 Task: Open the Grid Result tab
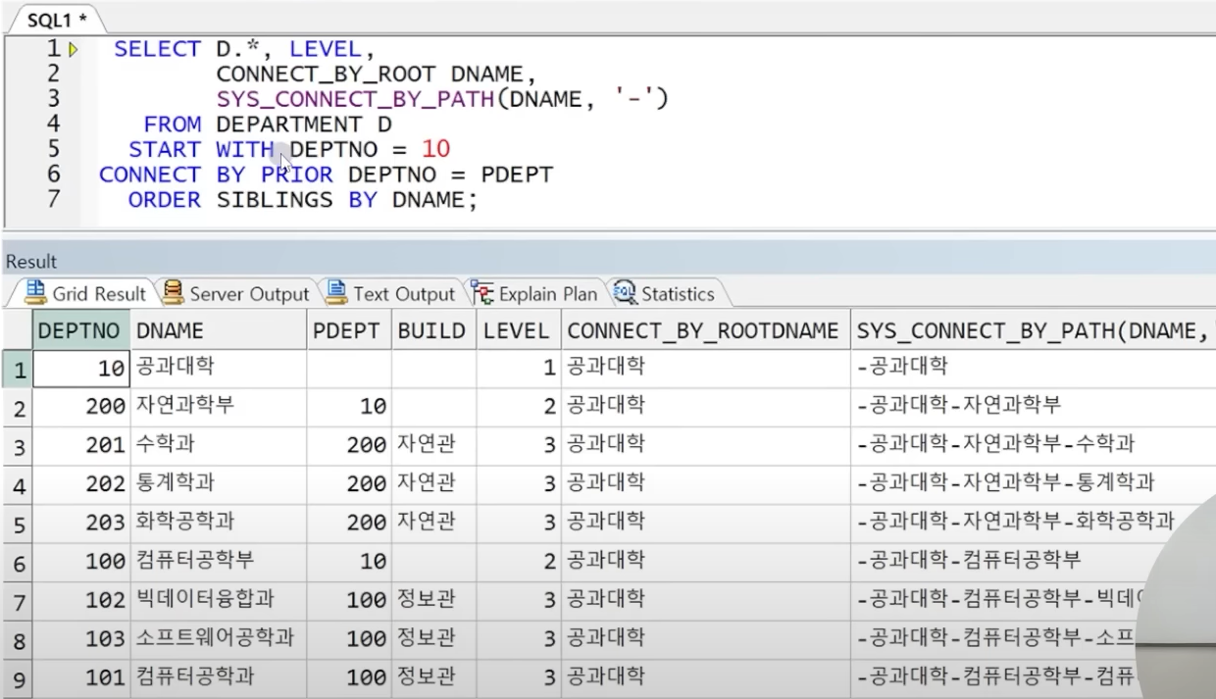tap(84, 294)
